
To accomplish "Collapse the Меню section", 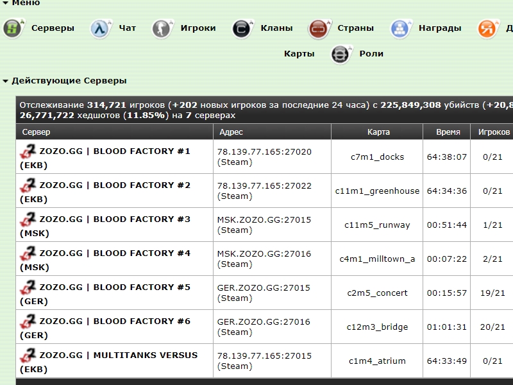I will (x=6, y=3).
